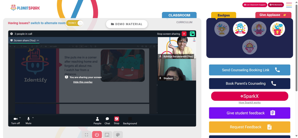This screenshot has width=298, height=138.
Task: Select the Screen share (You) tab
Action: (x=25, y=40)
